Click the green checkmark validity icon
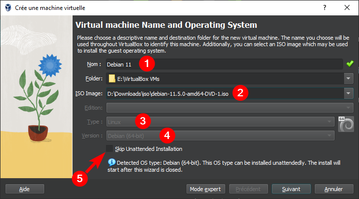The height and width of the screenshot is (199, 359). (x=350, y=64)
